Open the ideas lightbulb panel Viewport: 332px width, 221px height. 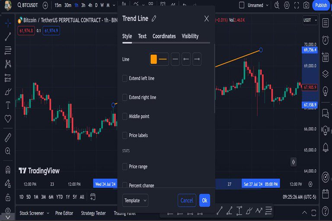click(x=326, y=92)
